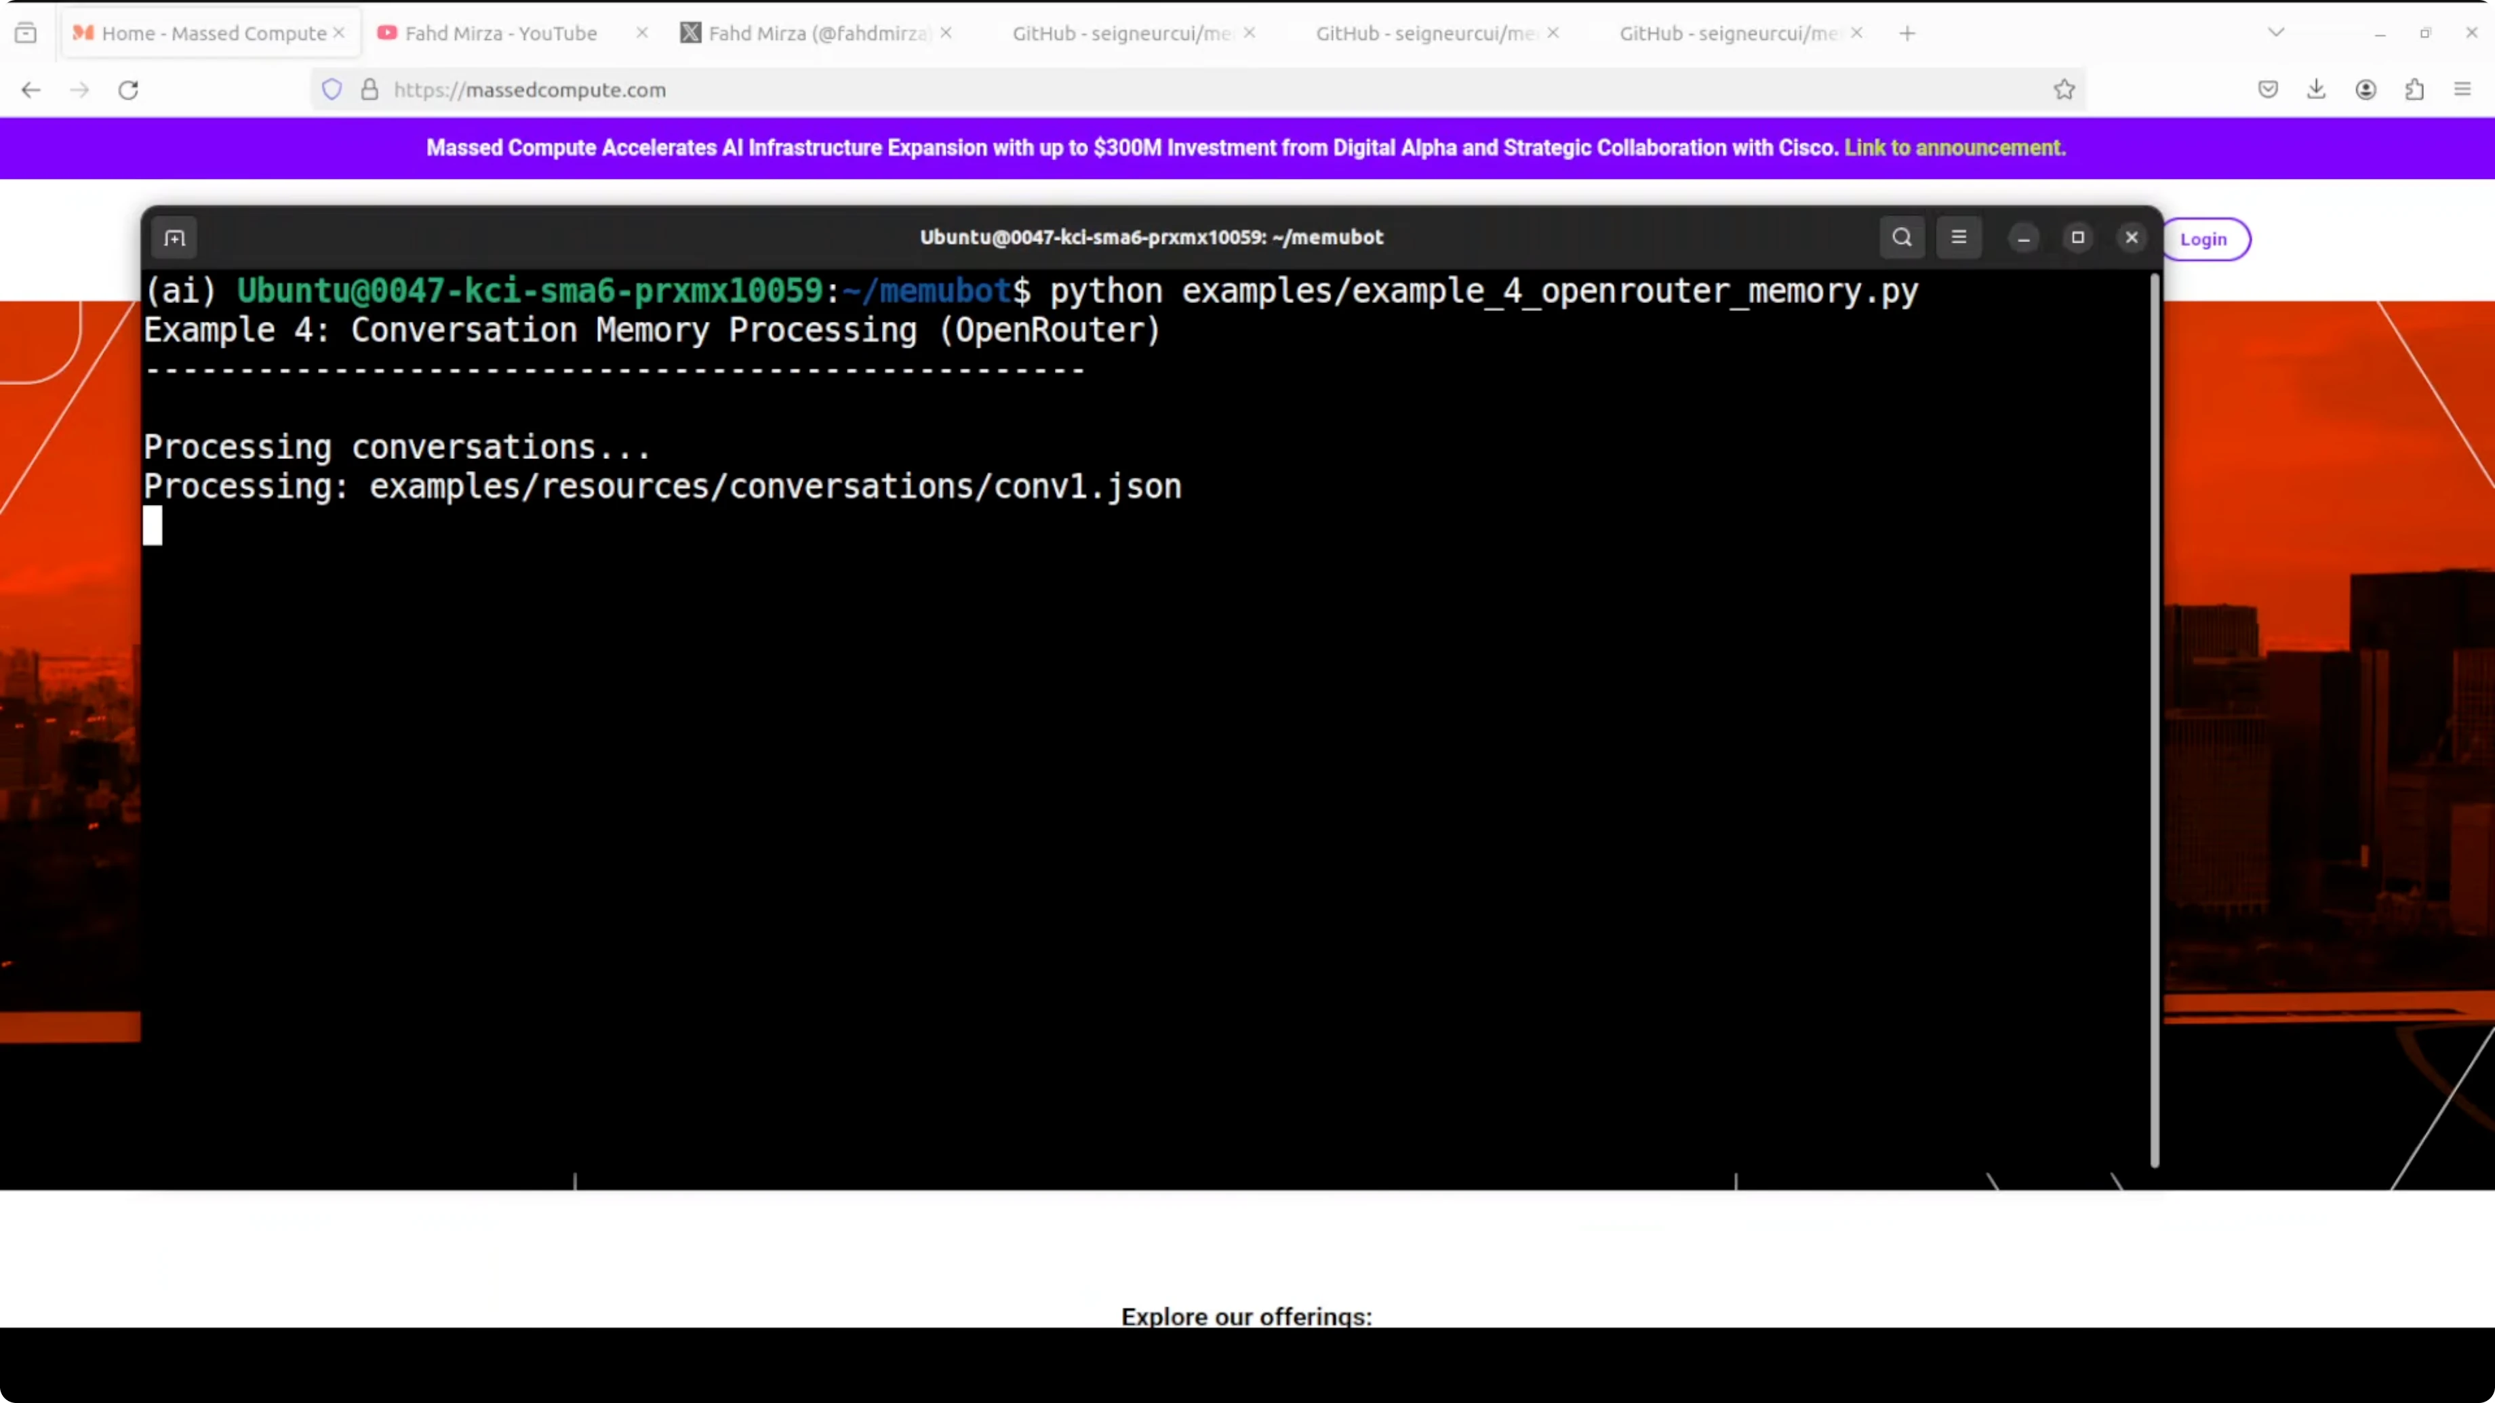Image resolution: width=2495 pixels, height=1403 pixels.
Task: Open a new terminal tab
Action: [174, 237]
